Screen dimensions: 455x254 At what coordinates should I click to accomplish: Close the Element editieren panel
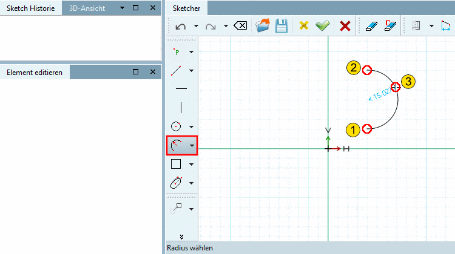pyautogui.click(x=153, y=72)
